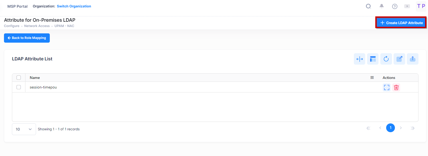Check the select-all checkbox in the table header
This screenshot has height=156, width=428.
(x=19, y=77)
